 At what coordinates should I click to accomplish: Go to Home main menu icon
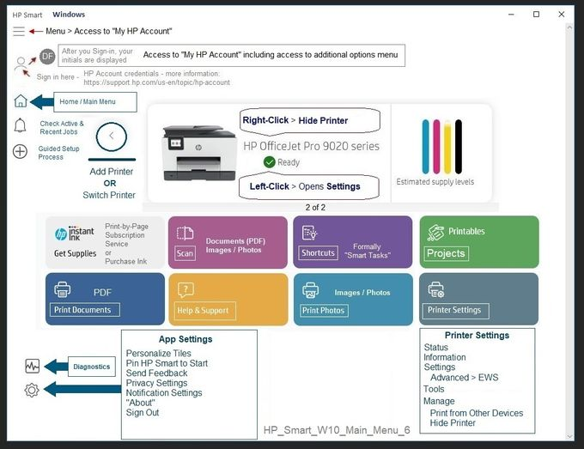click(21, 101)
